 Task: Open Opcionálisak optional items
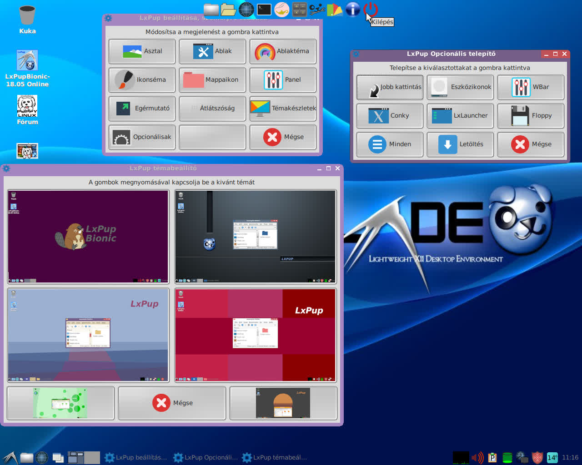tap(142, 137)
